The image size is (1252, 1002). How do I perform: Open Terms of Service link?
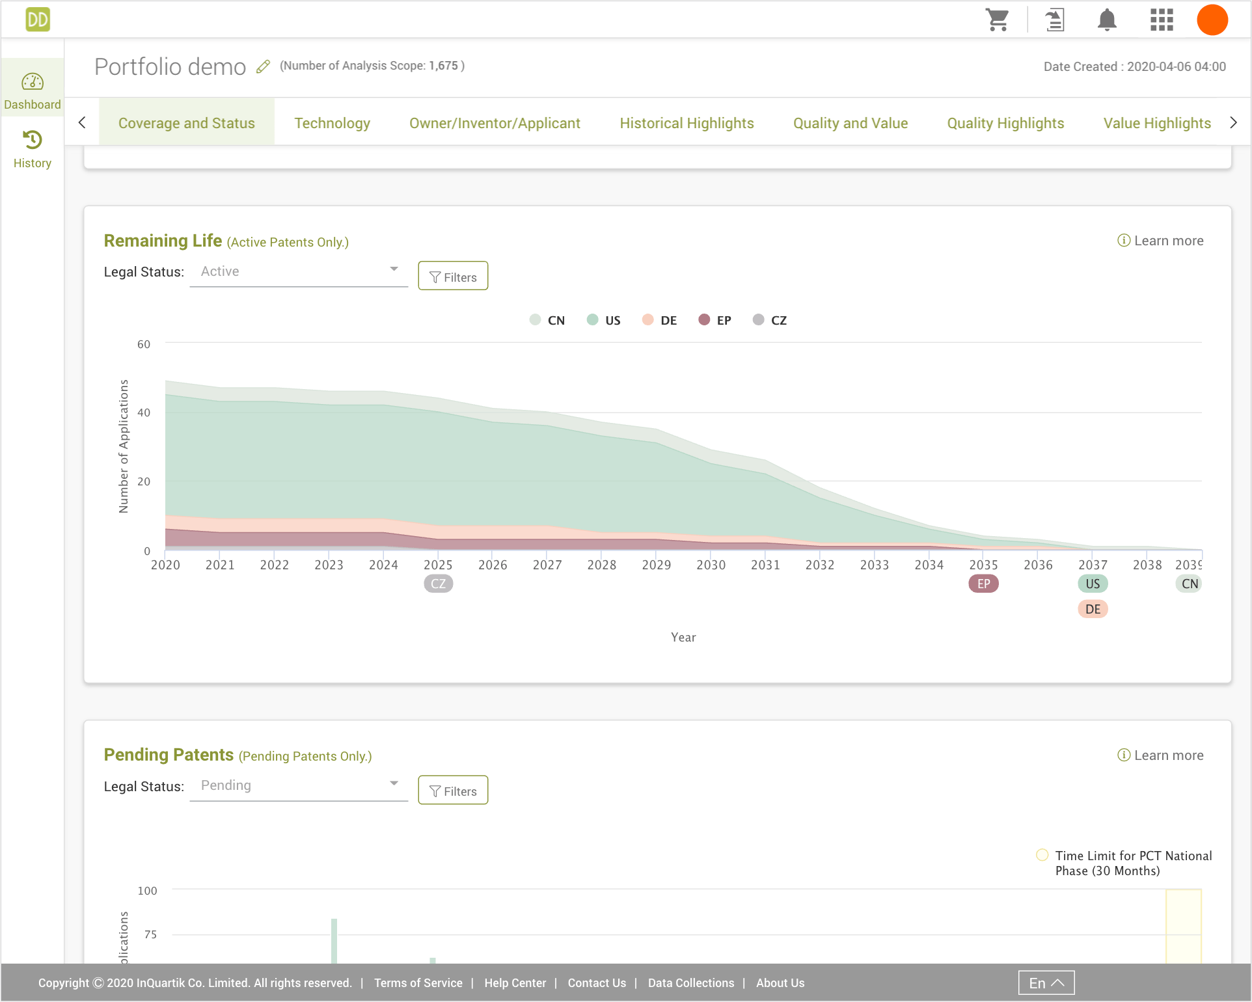point(418,982)
